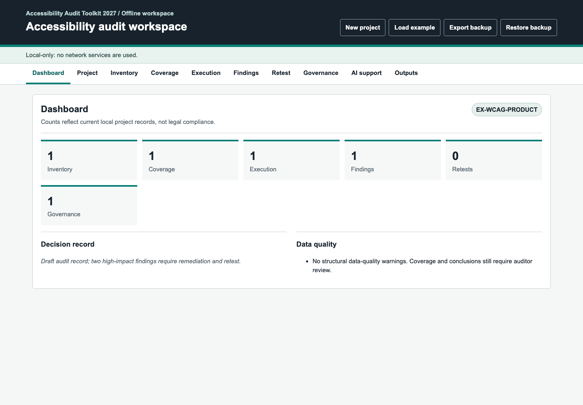Click the 'Accessibility audit workspace' title
The image size is (583, 405).
coord(106,27)
